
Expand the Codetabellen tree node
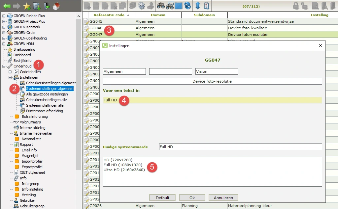coord(10,72)
